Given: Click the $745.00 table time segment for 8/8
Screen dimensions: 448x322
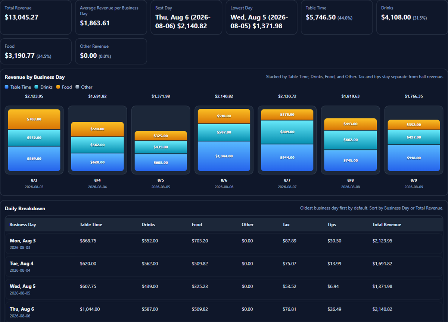Looking at the screenshot, I should (x=351, y=160).
